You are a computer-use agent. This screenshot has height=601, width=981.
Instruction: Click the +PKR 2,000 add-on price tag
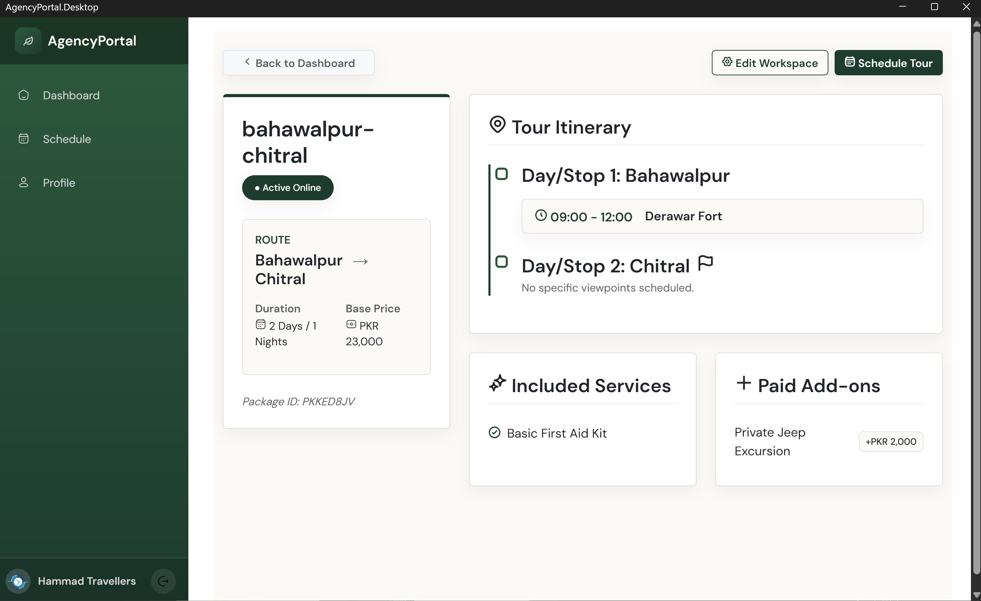[890, 442]
